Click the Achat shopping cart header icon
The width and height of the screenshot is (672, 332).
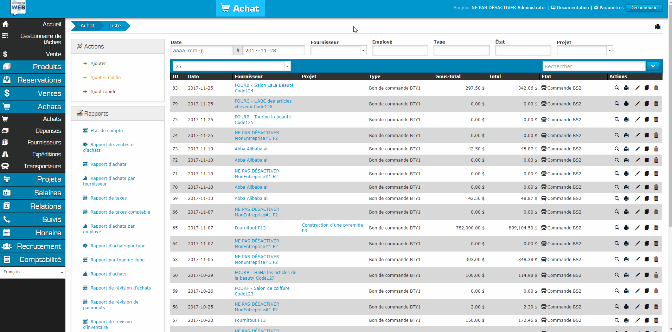tap(225, 8)
